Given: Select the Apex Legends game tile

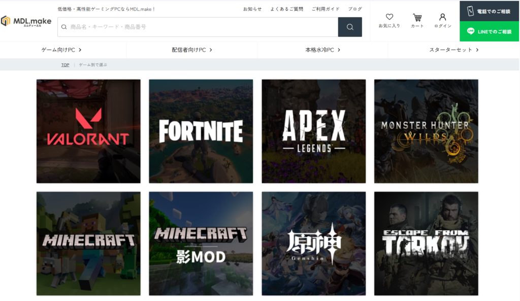Looking at the screenshot, I should (x=313, y=131).
